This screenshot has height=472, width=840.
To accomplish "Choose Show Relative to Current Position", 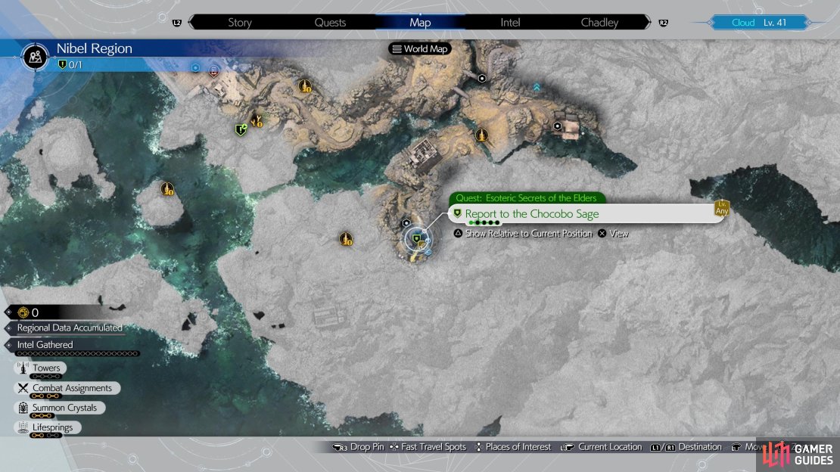I will (524, 234).
